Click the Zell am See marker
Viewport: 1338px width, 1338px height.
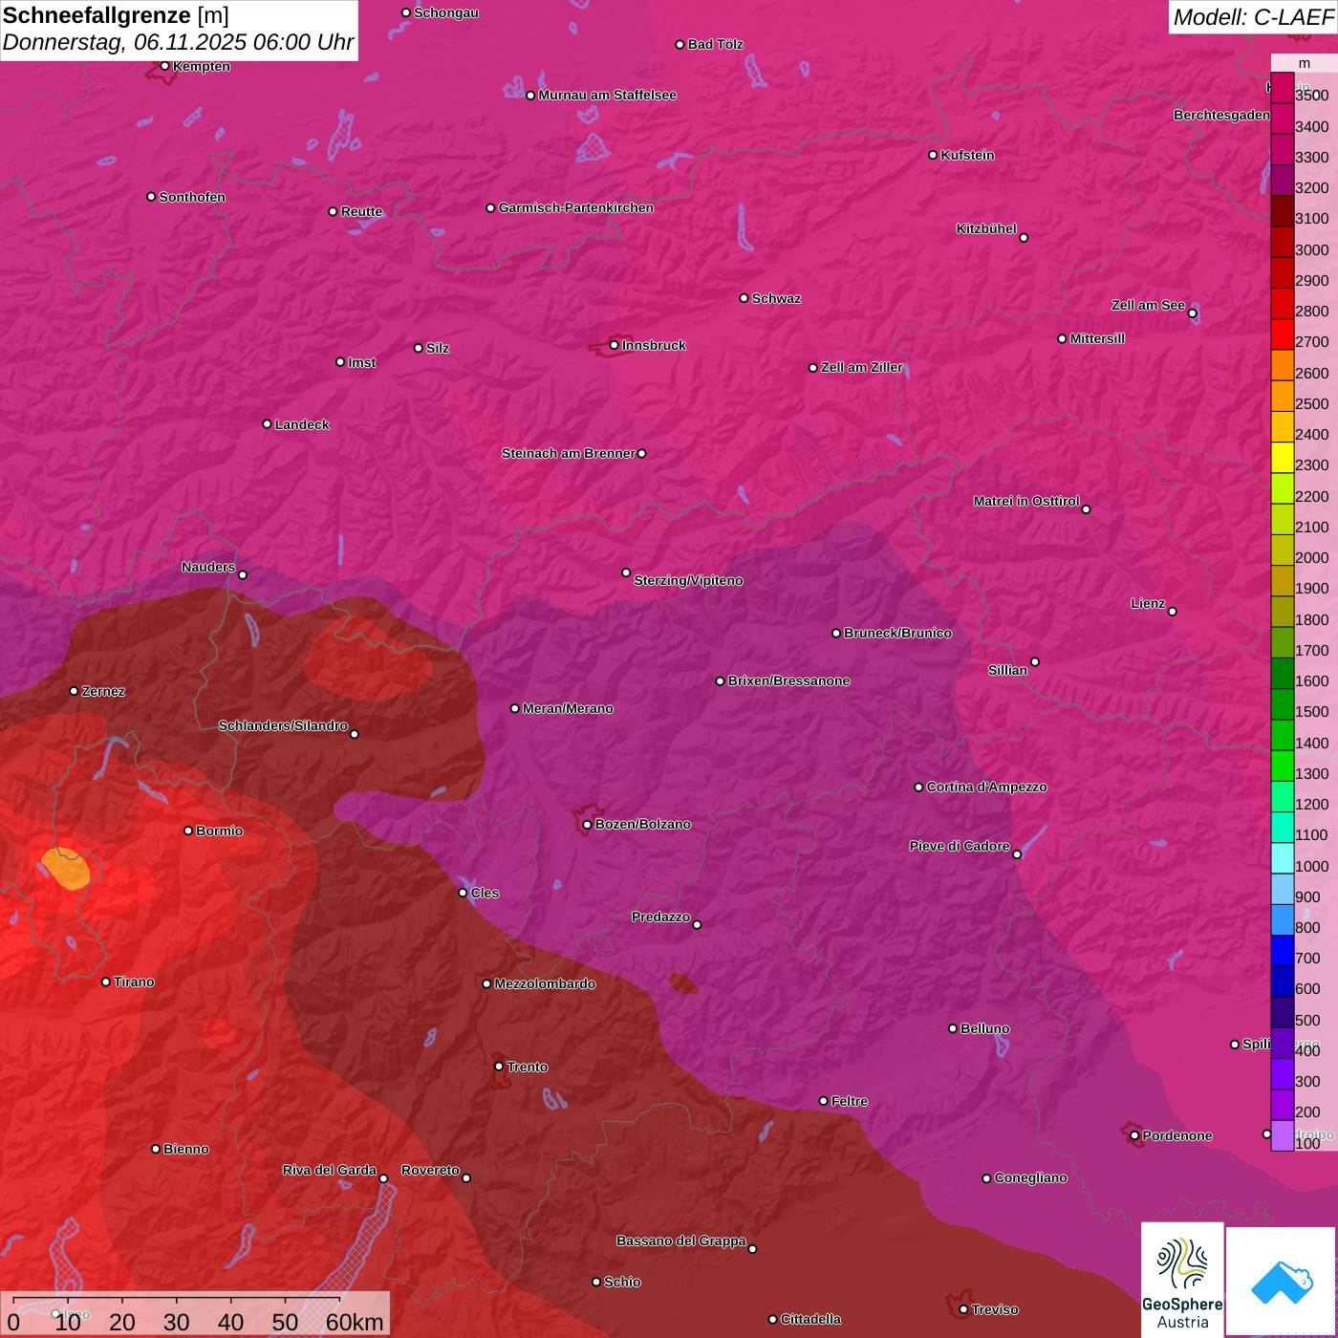[1192, 313]
